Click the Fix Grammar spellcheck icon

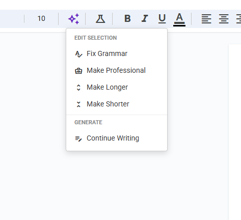coord(78,54)
